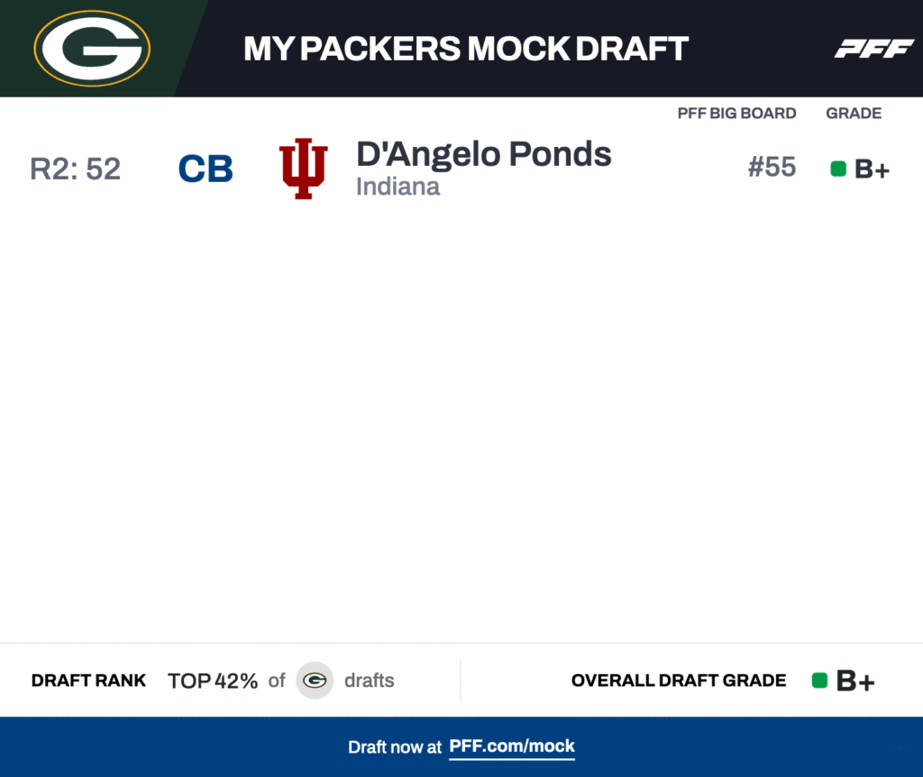Click the '#55' big board ranking

pyautogui.click(x=772, y=168)
